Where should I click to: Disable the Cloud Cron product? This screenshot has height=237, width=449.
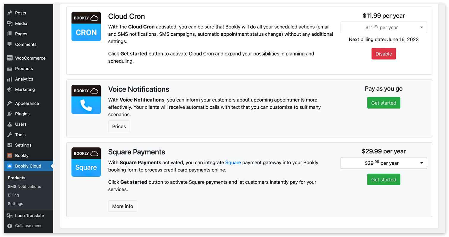coord(384,54)
